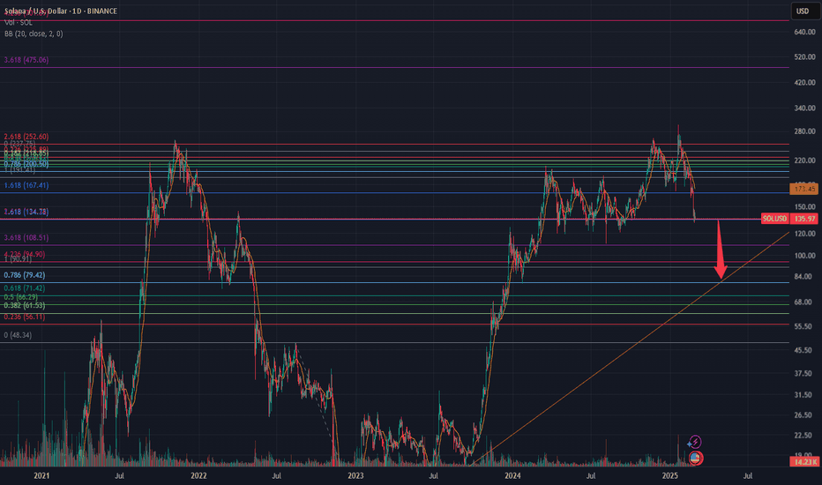Click the 55.50 price axis label

point(804,326)
